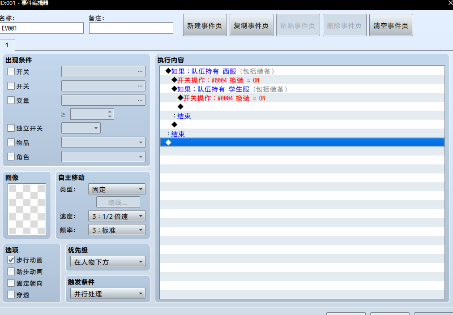Open the 频率 dropdown showing 3：标准
The height and width of the screenshot is (315, 453).
click(x=117, y=230)
